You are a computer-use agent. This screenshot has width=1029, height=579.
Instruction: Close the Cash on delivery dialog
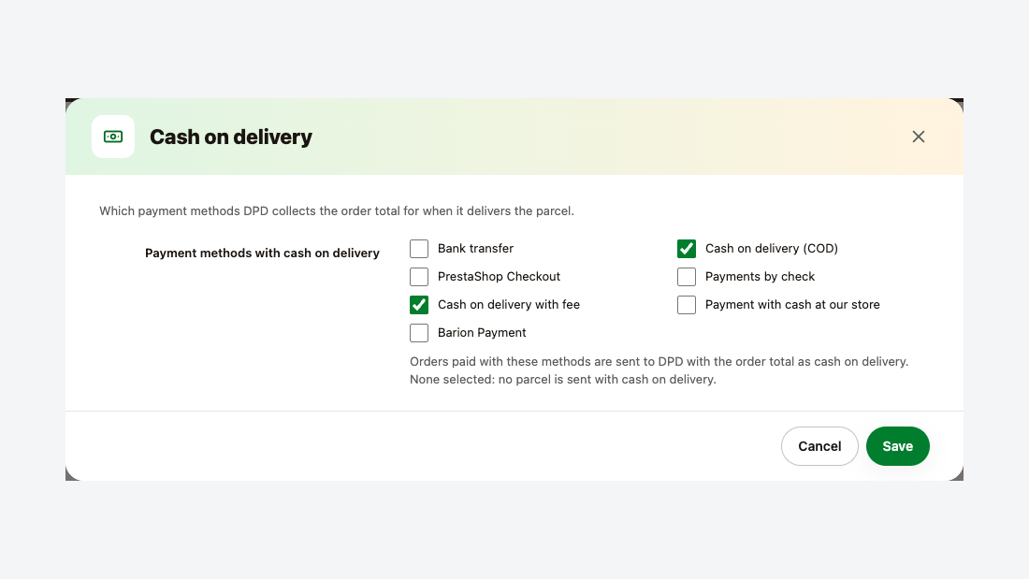click(918, 137)
